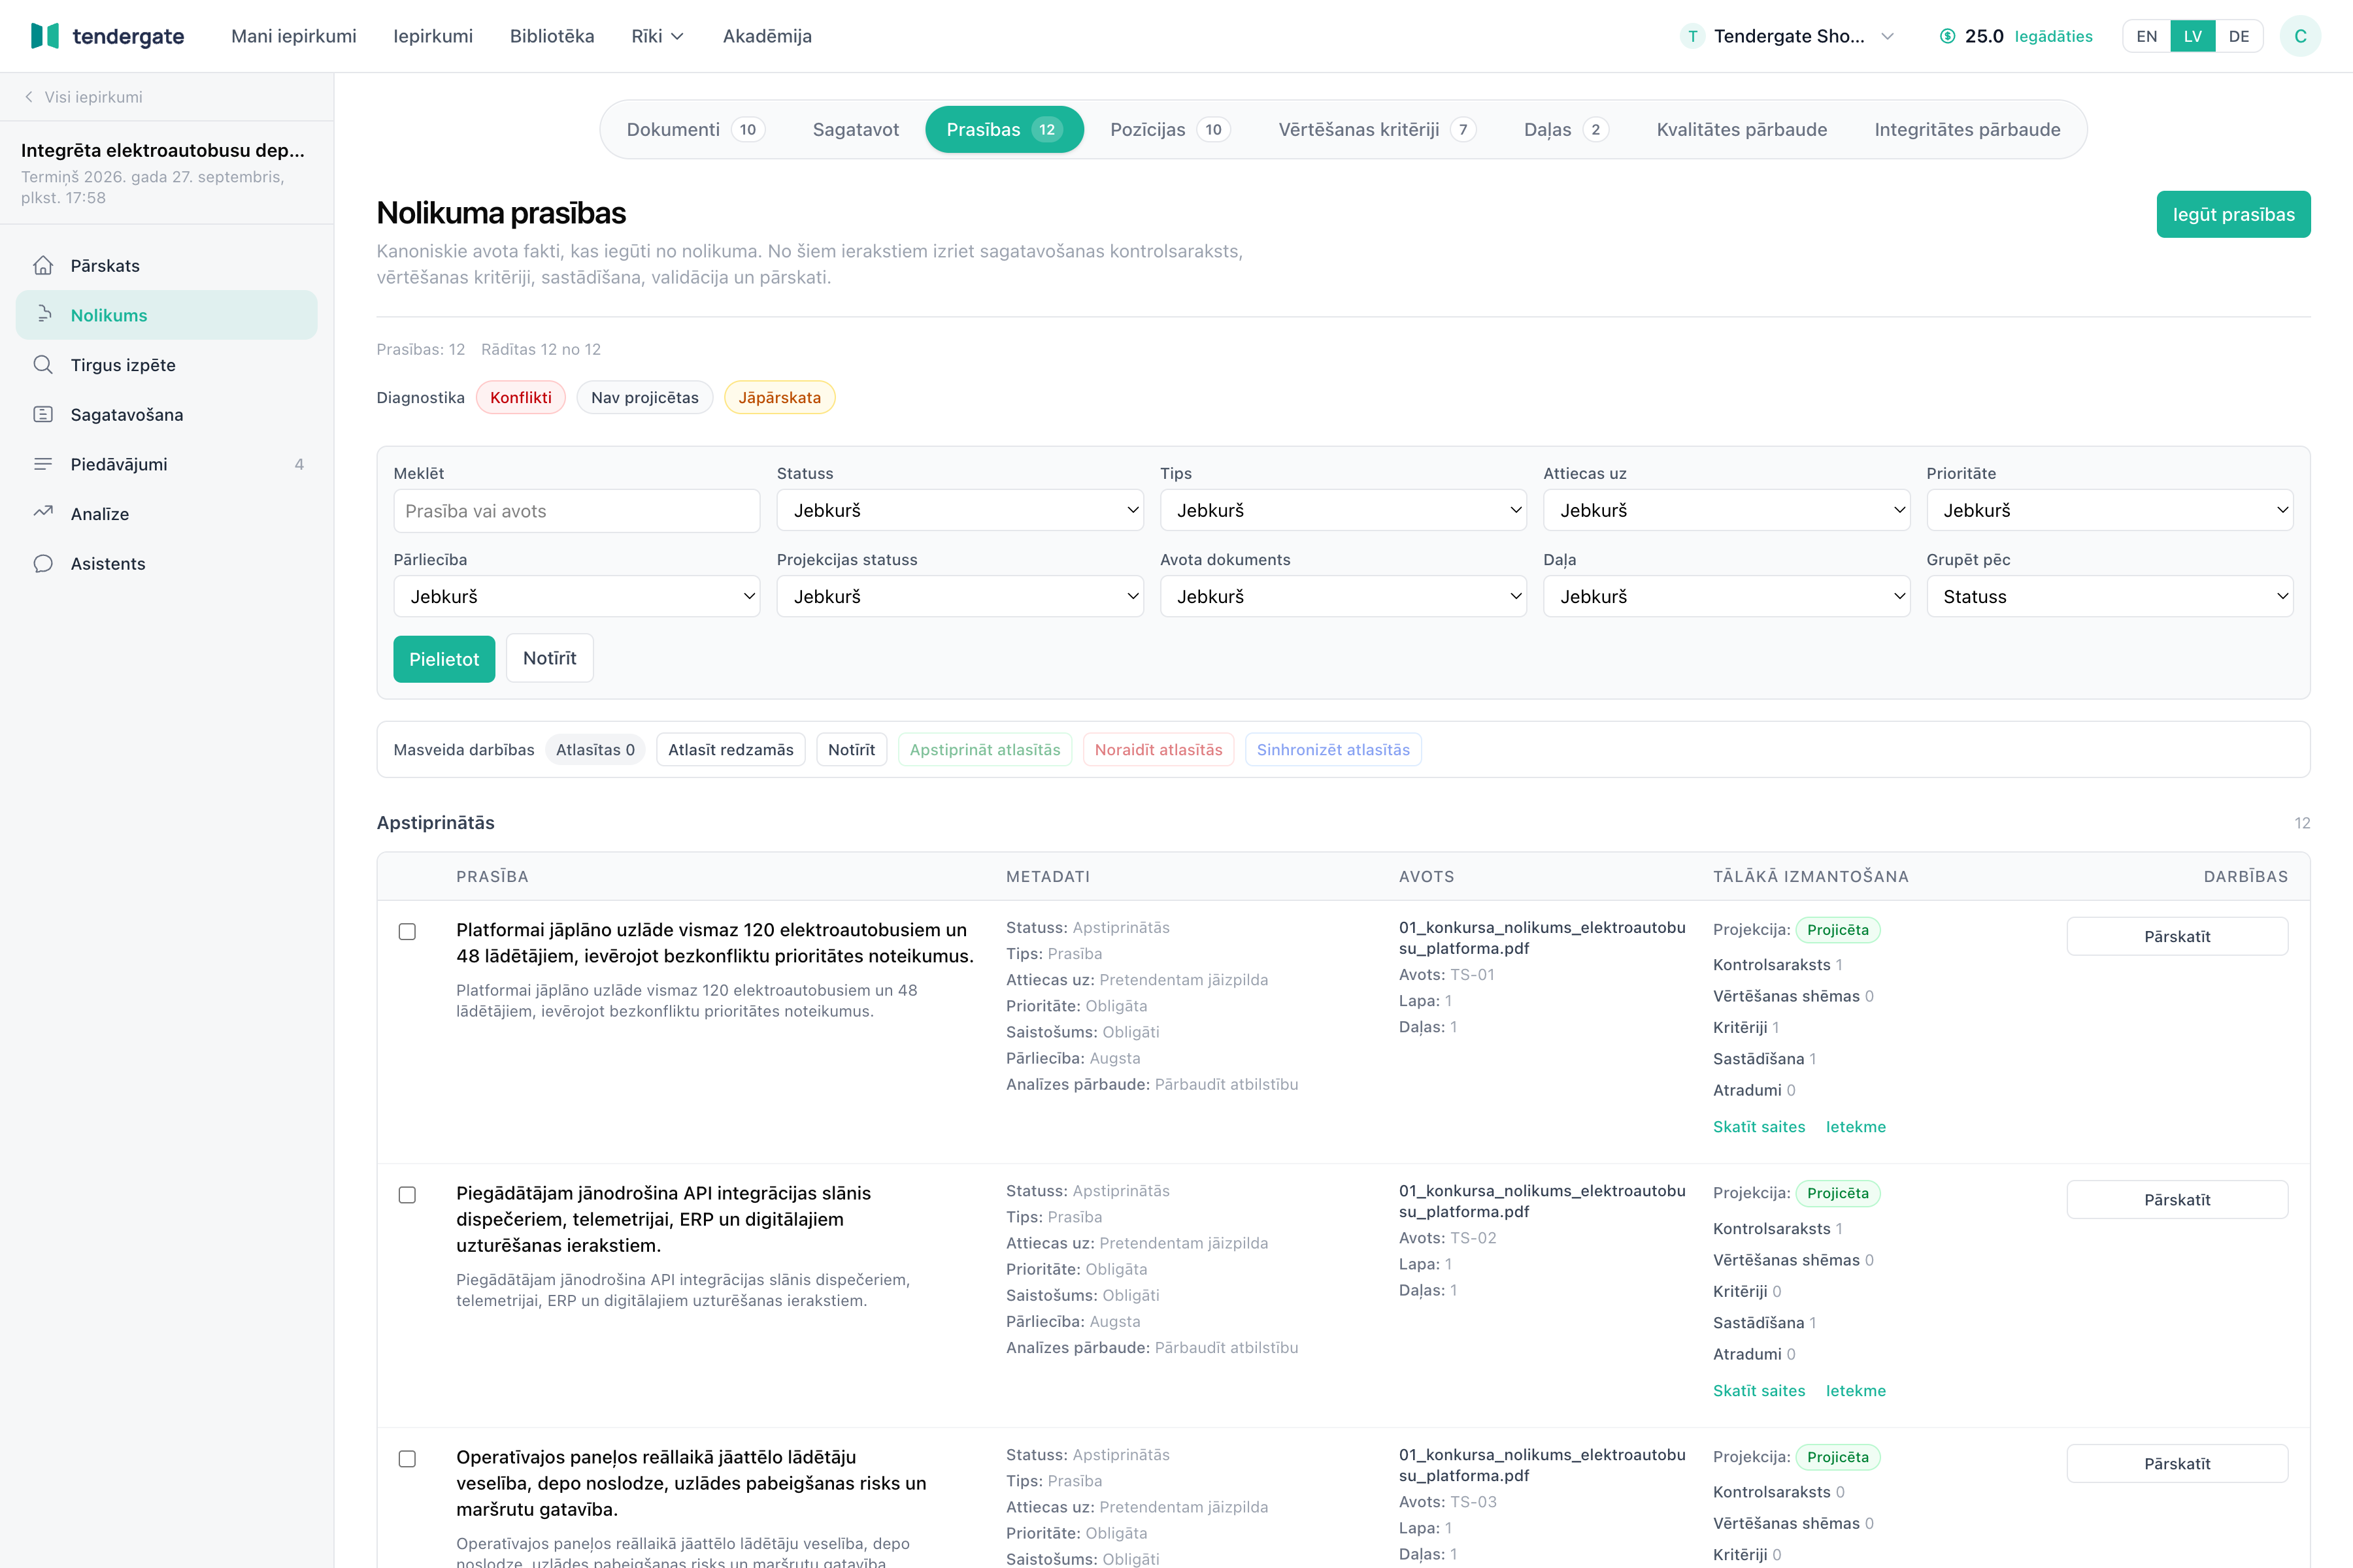Click the Iegādāties credits link
The image size is (2353, 1568).
click(x=2053, y=36)
